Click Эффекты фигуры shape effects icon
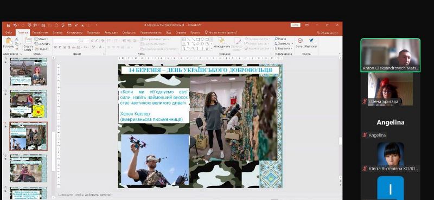This screenshot has width=434, height=200. coord(246,48)
